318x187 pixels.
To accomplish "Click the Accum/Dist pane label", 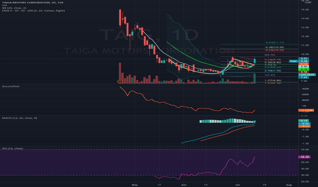I will pos(11,86).
